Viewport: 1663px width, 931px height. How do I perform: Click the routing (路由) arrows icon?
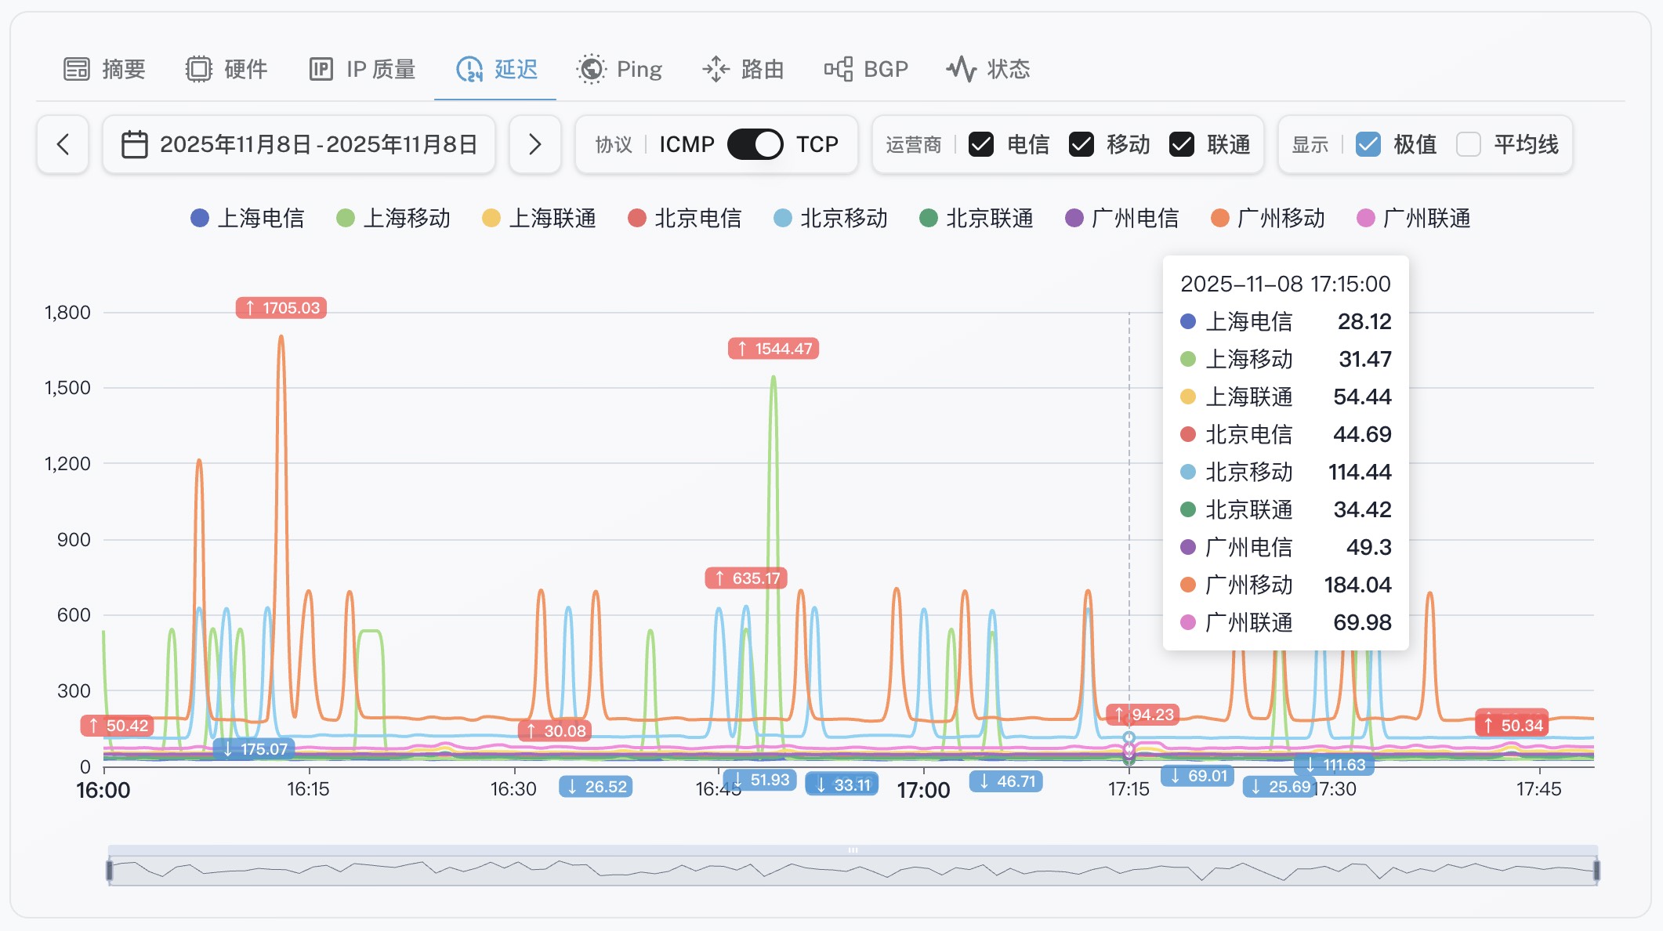pyautogui.click(x=716, y=69)
